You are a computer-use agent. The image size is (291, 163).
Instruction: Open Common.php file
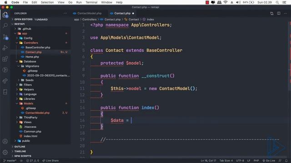point(32,131)
